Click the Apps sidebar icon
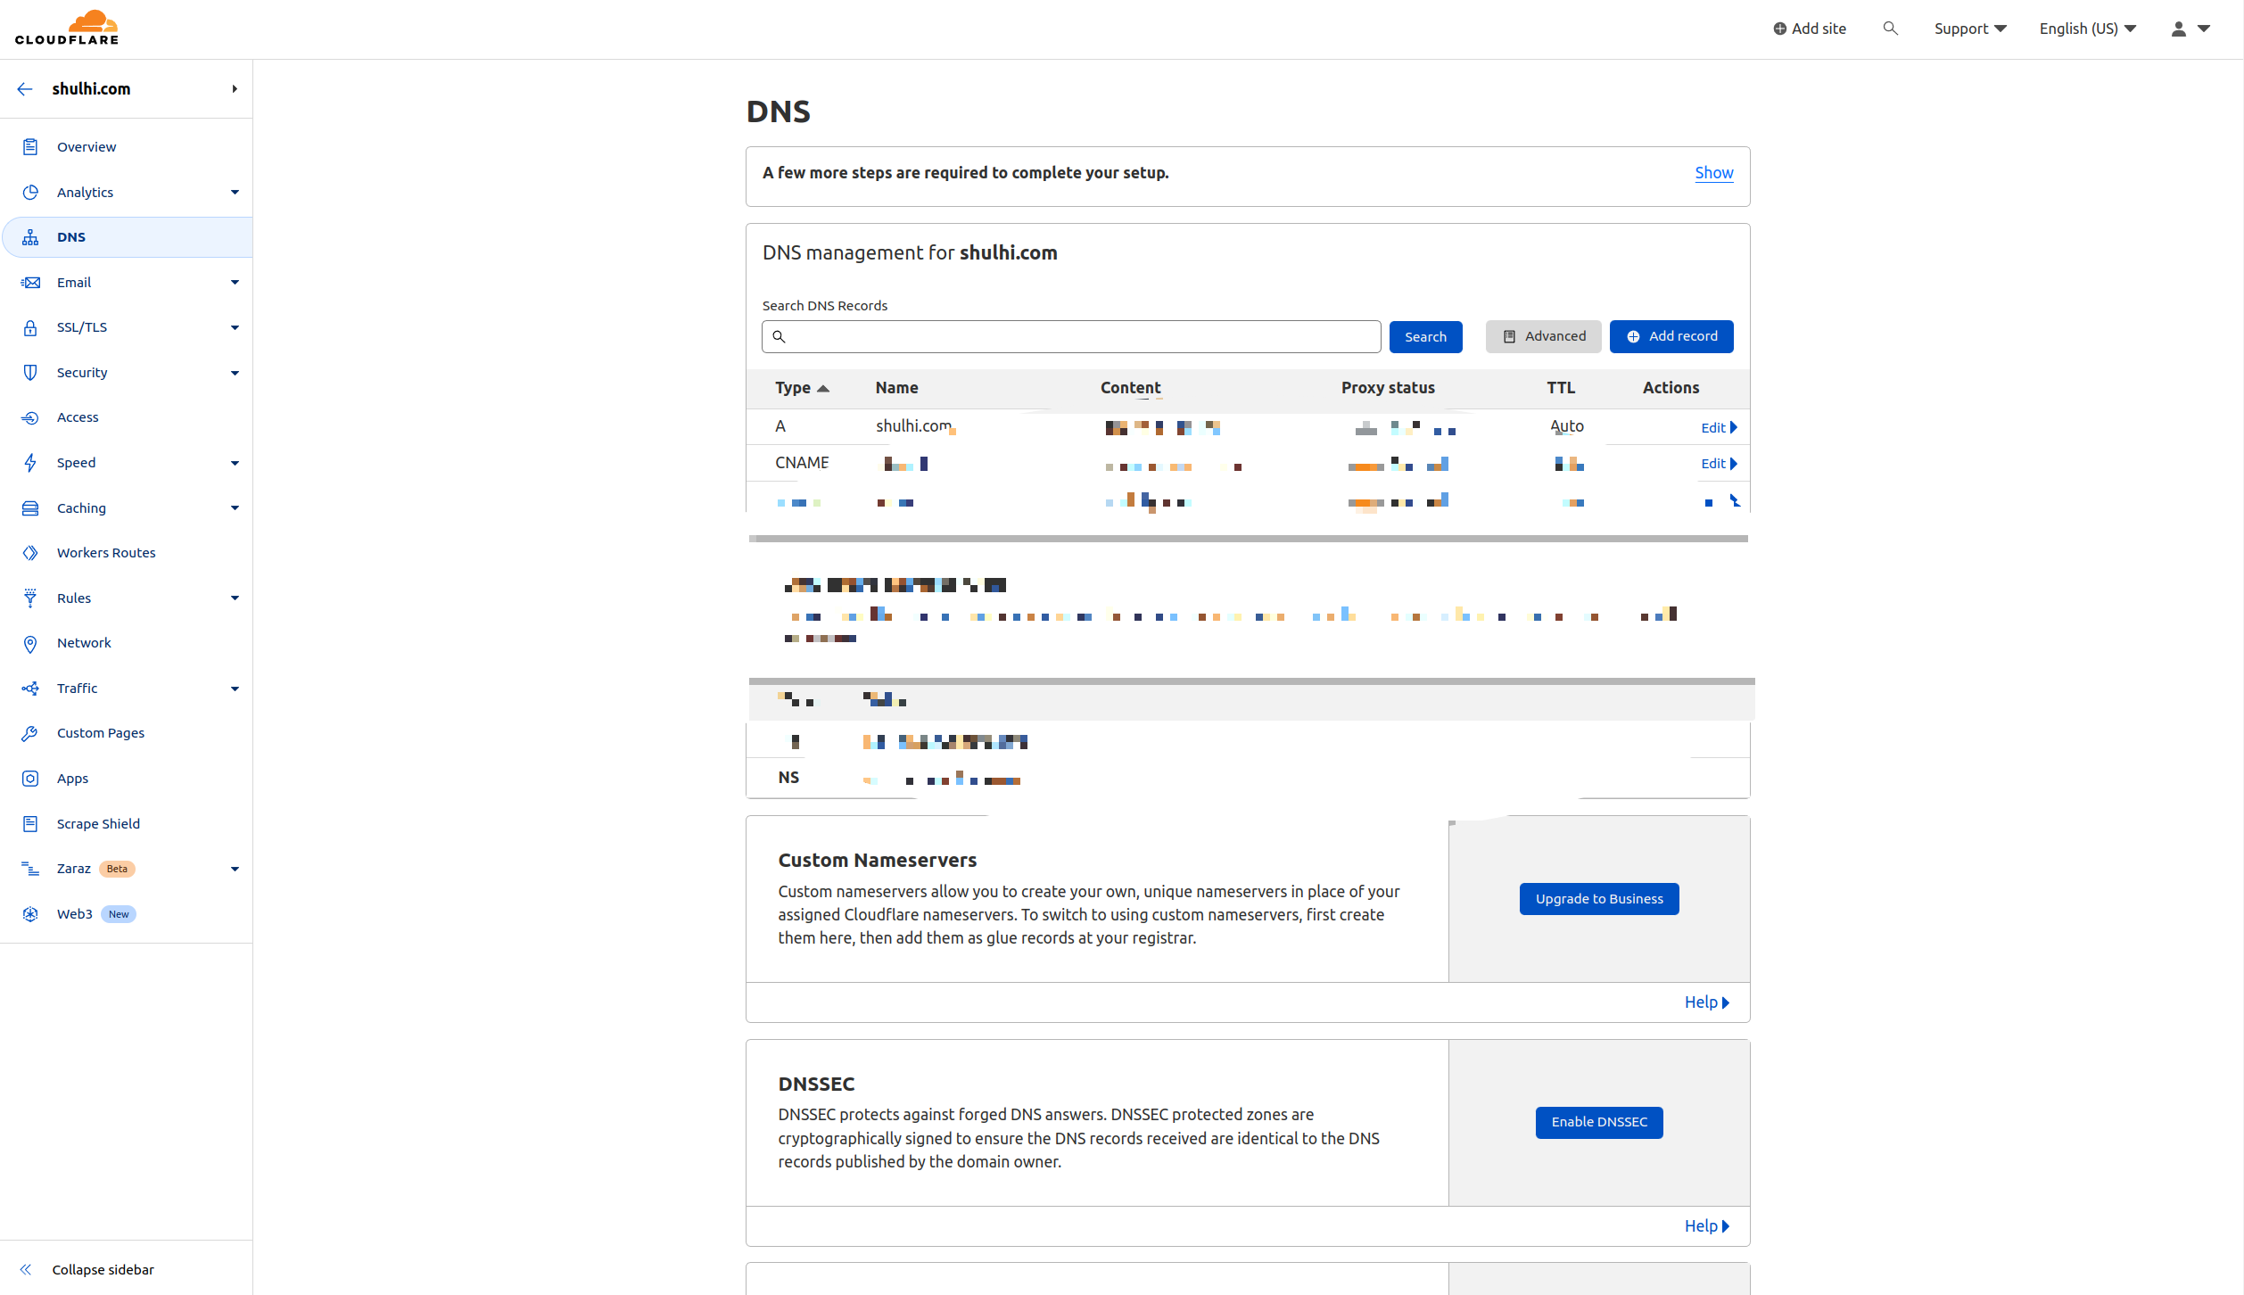2244x1295 pixels. 30,779
